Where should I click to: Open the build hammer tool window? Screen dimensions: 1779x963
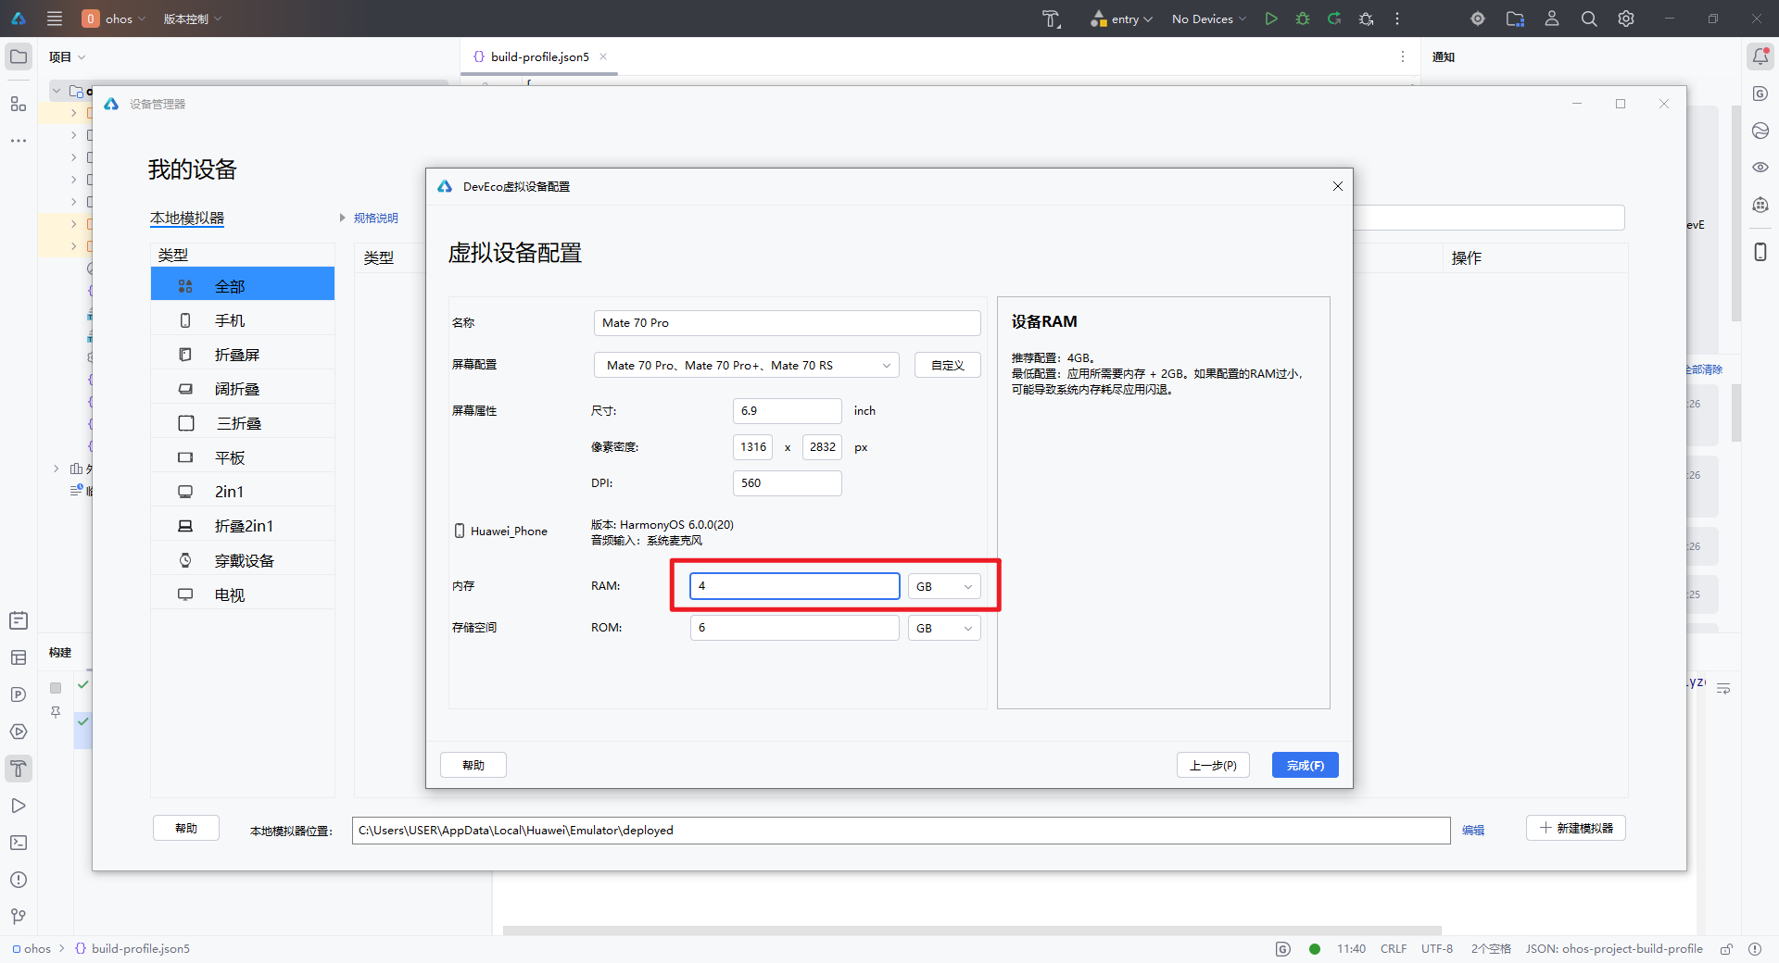(19, 769)
